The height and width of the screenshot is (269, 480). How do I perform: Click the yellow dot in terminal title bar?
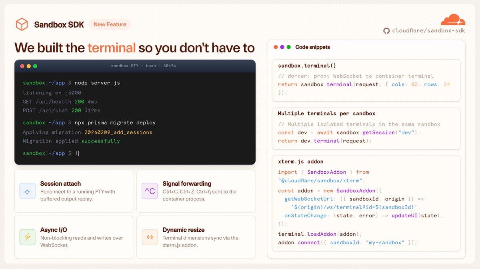[29, 66]
